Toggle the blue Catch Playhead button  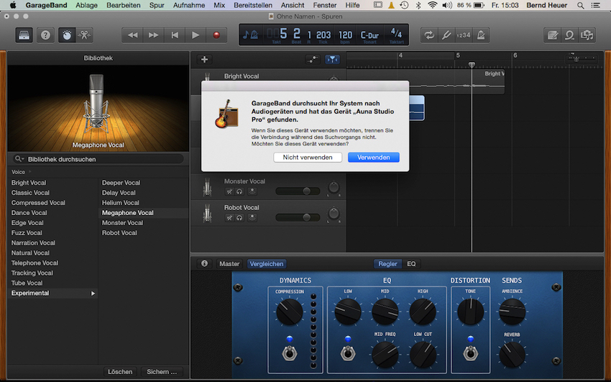click(332, 59)
